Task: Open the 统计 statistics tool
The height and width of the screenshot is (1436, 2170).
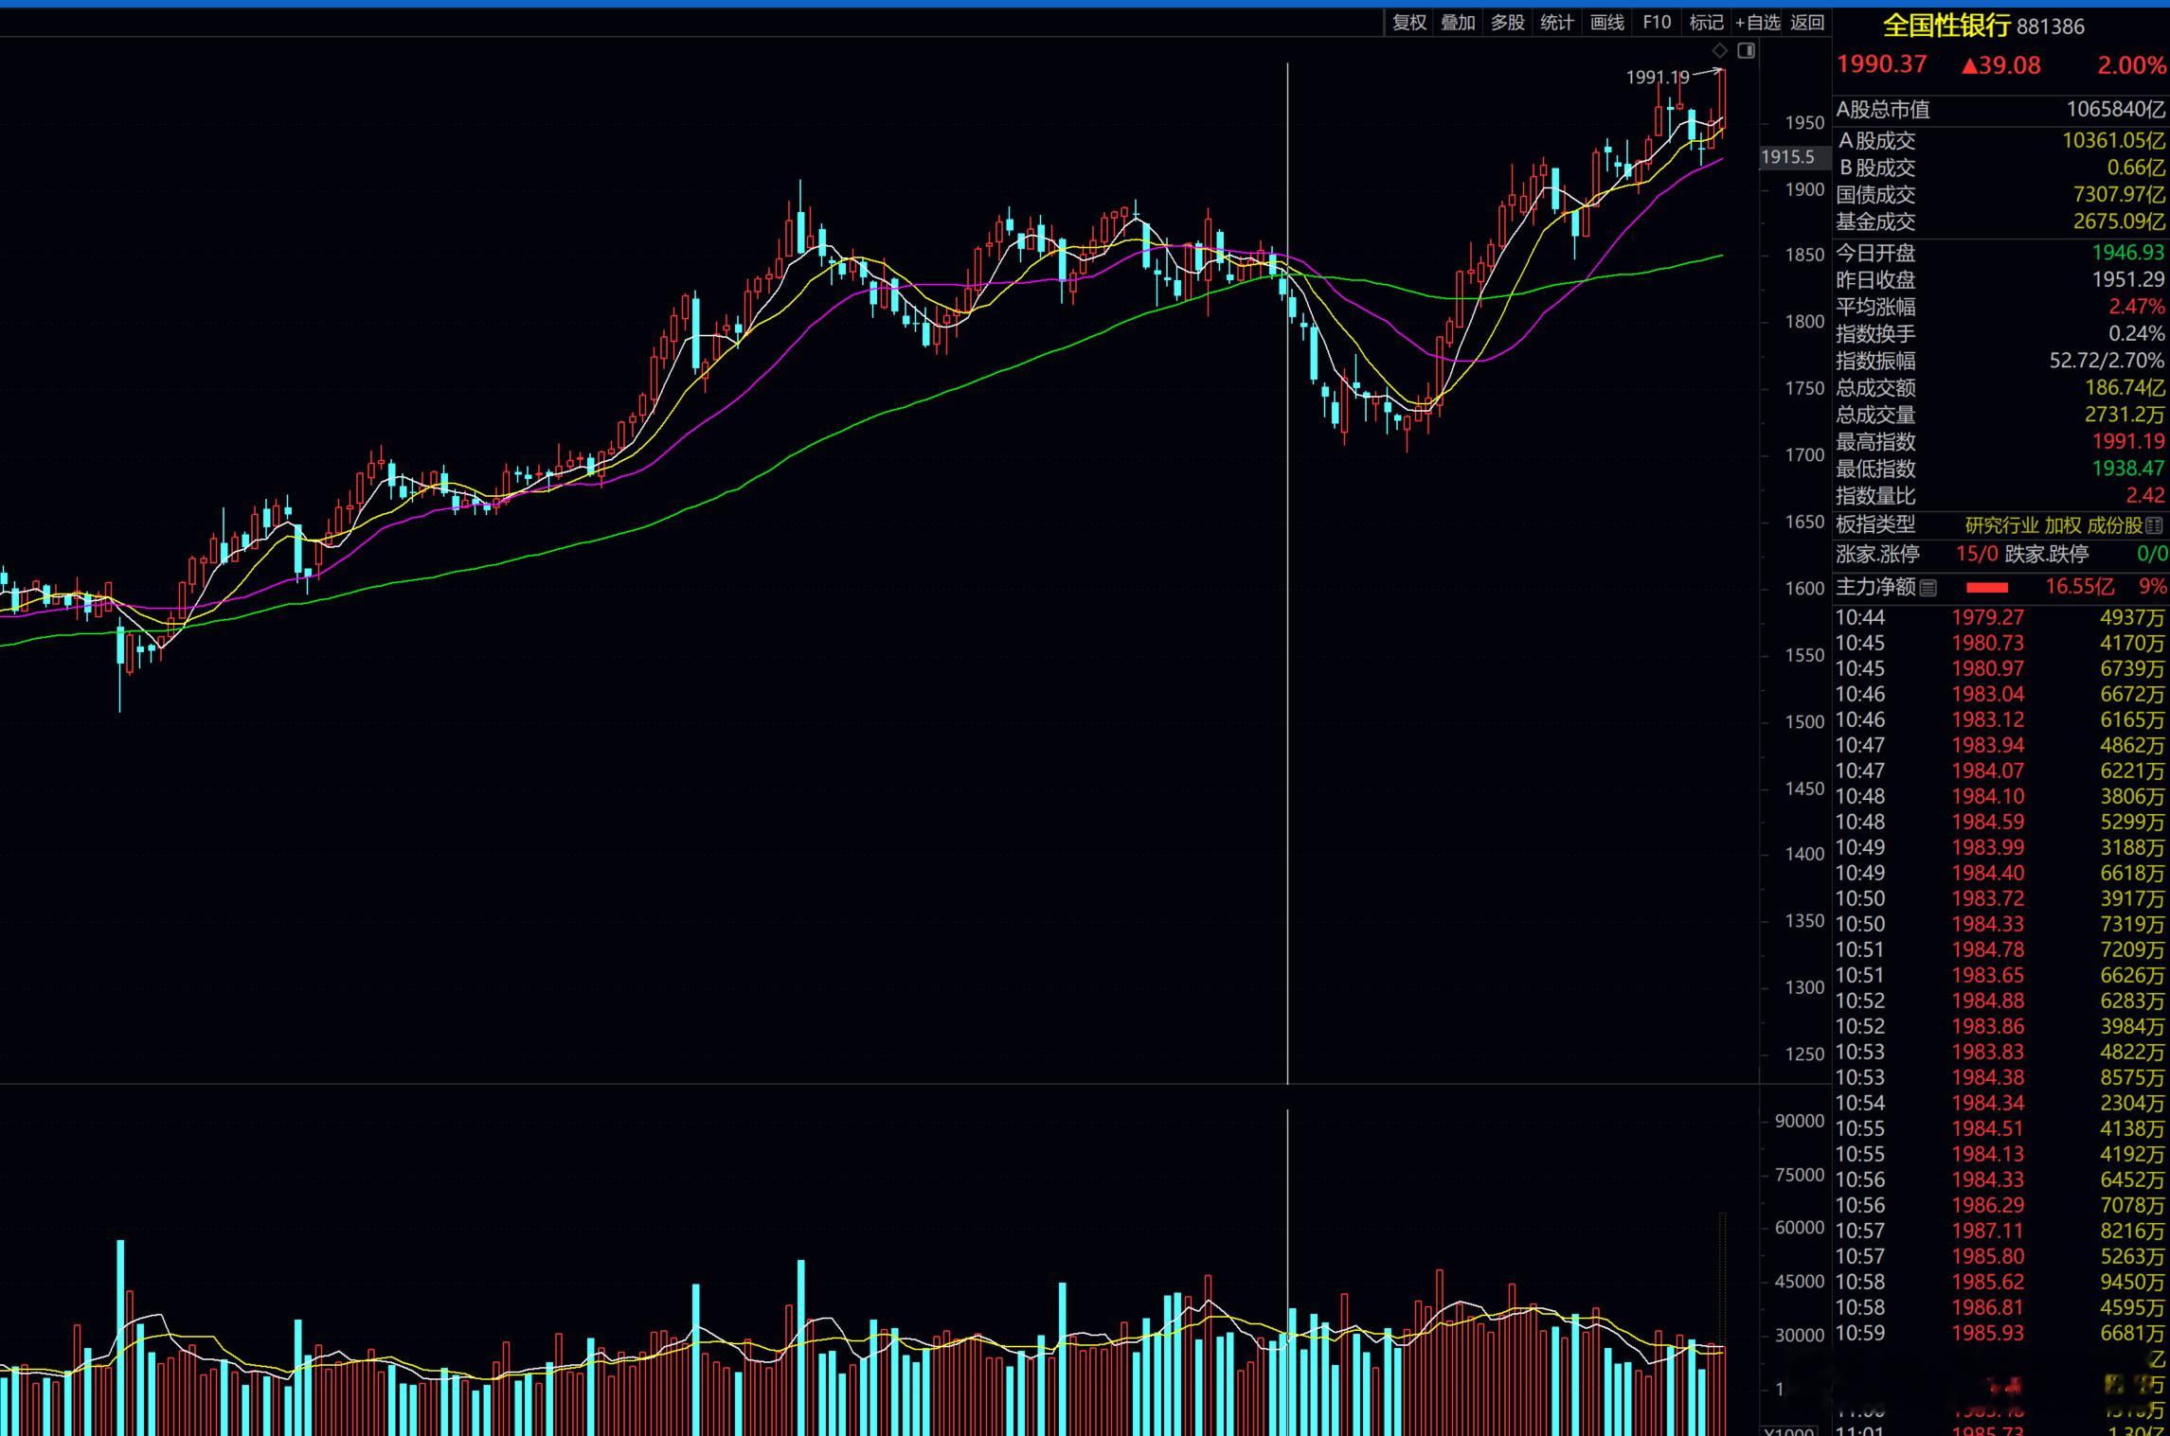Action: 1556,23
